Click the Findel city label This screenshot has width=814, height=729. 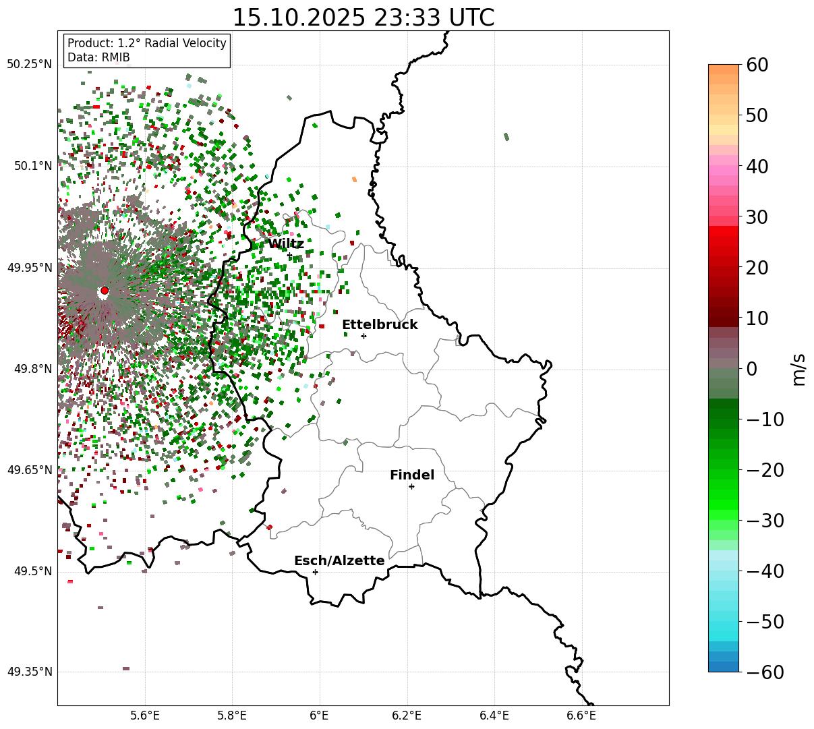tap(412, 475)
